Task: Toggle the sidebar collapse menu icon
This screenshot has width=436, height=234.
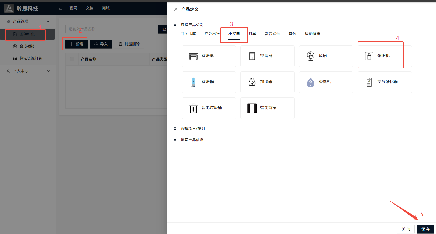Action: tap(61, 8)
